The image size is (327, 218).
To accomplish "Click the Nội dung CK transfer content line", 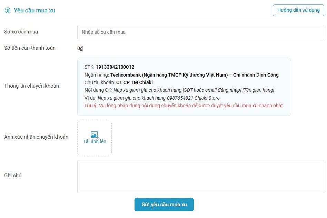I will pos(179,90).
